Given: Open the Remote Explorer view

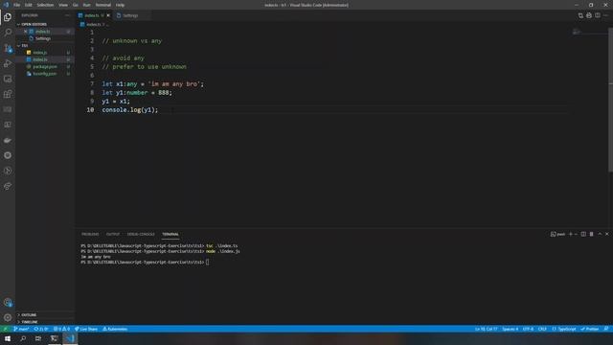Looking at the screenshot, I should [8, 79].
